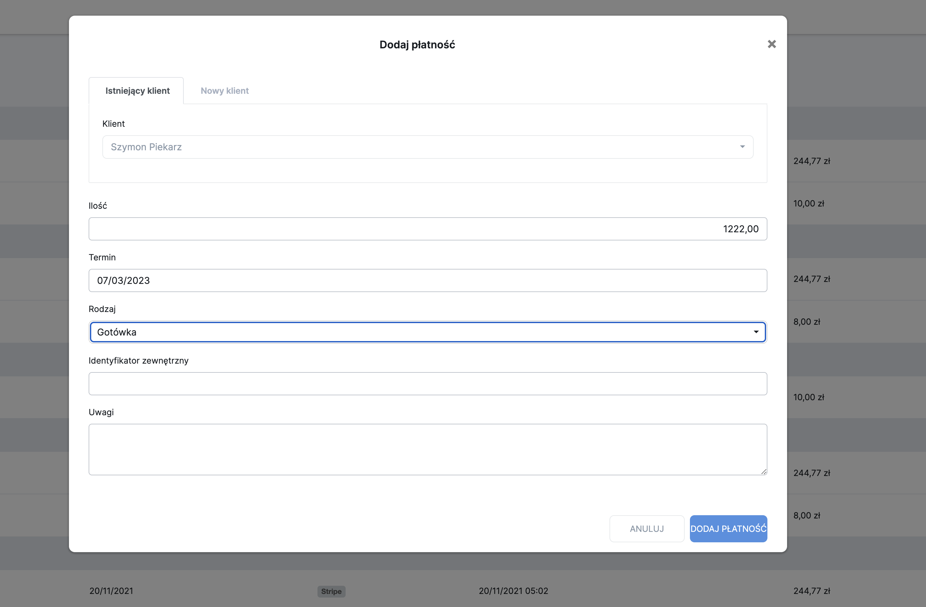Switch to the Nowy klient tab

coord(225,90)
